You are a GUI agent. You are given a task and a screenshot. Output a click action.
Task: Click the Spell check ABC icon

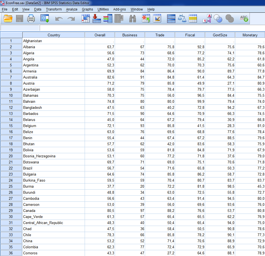point(244,18)
